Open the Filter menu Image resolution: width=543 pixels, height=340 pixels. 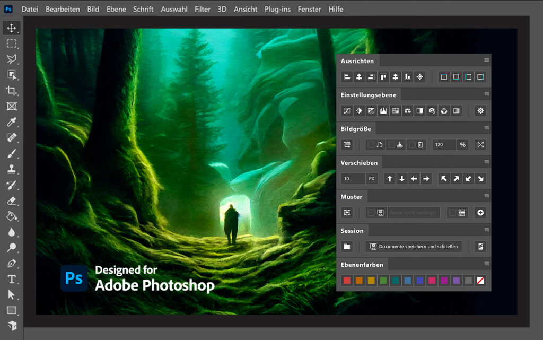(x=202, y=9)
